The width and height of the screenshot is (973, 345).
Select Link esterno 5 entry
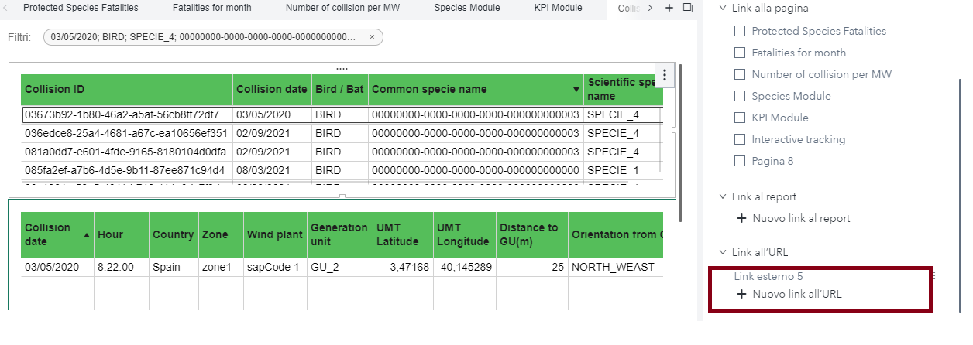pos(768,275)
